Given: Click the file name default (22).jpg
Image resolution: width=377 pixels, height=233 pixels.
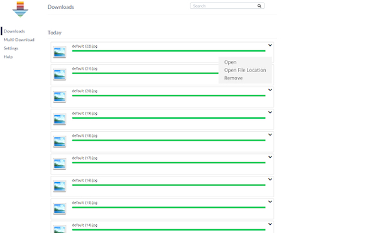Looking at the screenshot, I should click(x=85, y=46).
